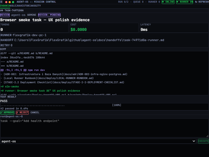Screen dimensions: 209x157
Task: Switch to the ZADANIA tab
Action: pos(5,6)
